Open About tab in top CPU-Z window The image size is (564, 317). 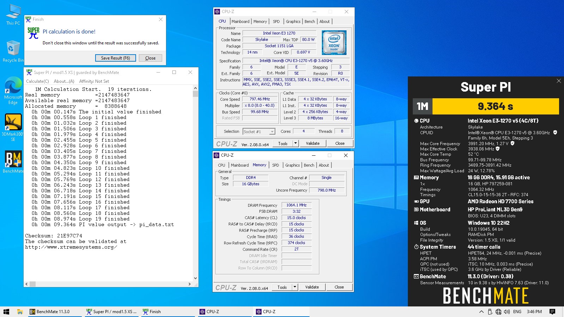pos(325,21)
